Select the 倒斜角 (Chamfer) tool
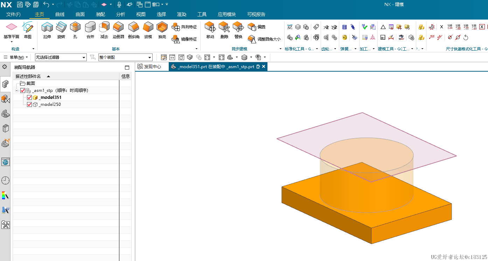 pos(134,30)
